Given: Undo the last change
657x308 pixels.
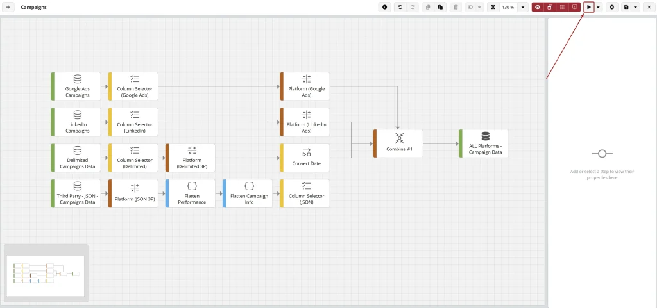Looking at the screenshot, I should 400,7.
